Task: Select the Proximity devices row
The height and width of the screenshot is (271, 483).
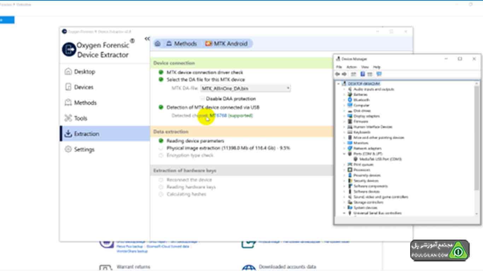Action: pos(367,175)
